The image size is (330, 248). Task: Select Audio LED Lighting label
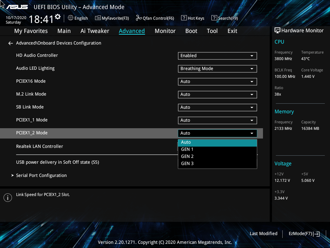(35, 68)
